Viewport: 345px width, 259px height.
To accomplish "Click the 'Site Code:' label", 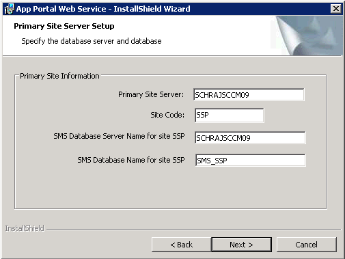I will (x=167, y=115).
